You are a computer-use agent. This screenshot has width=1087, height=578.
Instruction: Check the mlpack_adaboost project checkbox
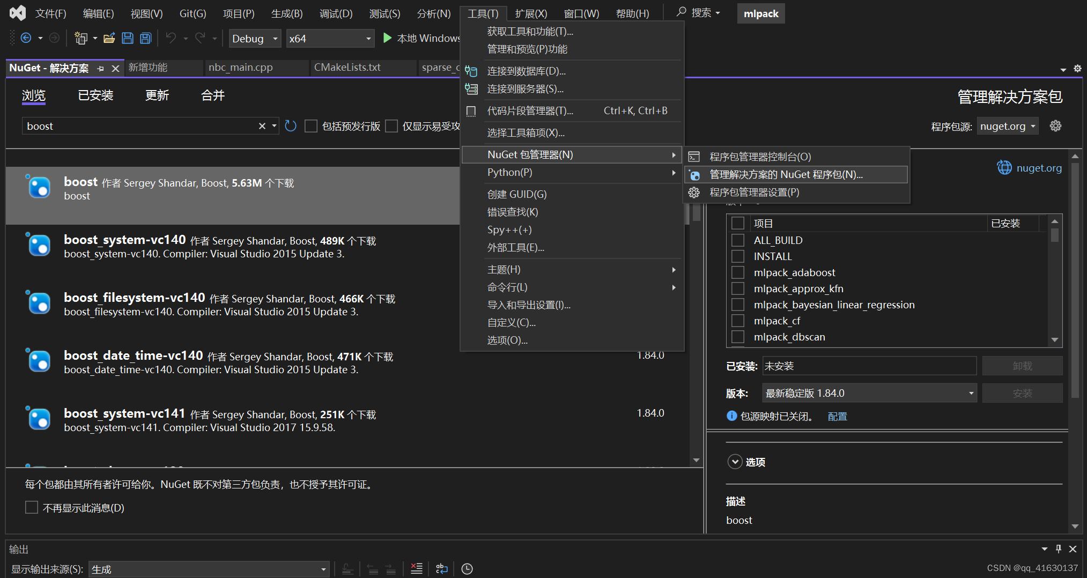[738, 272]
